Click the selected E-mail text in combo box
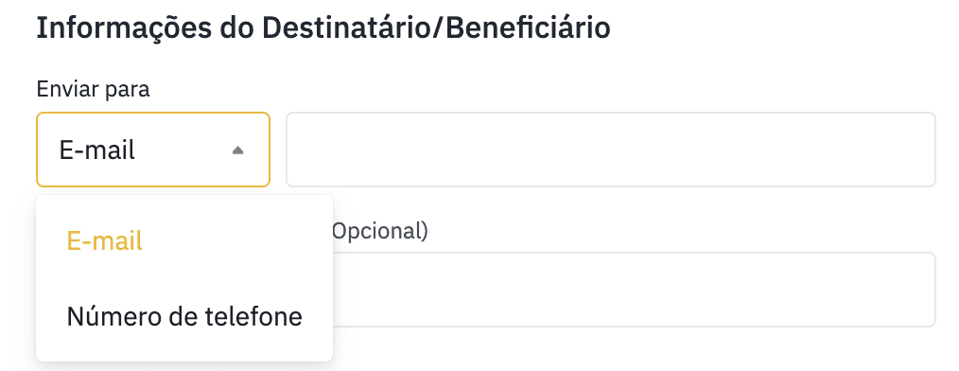959x371 pixels. point(96,150)
